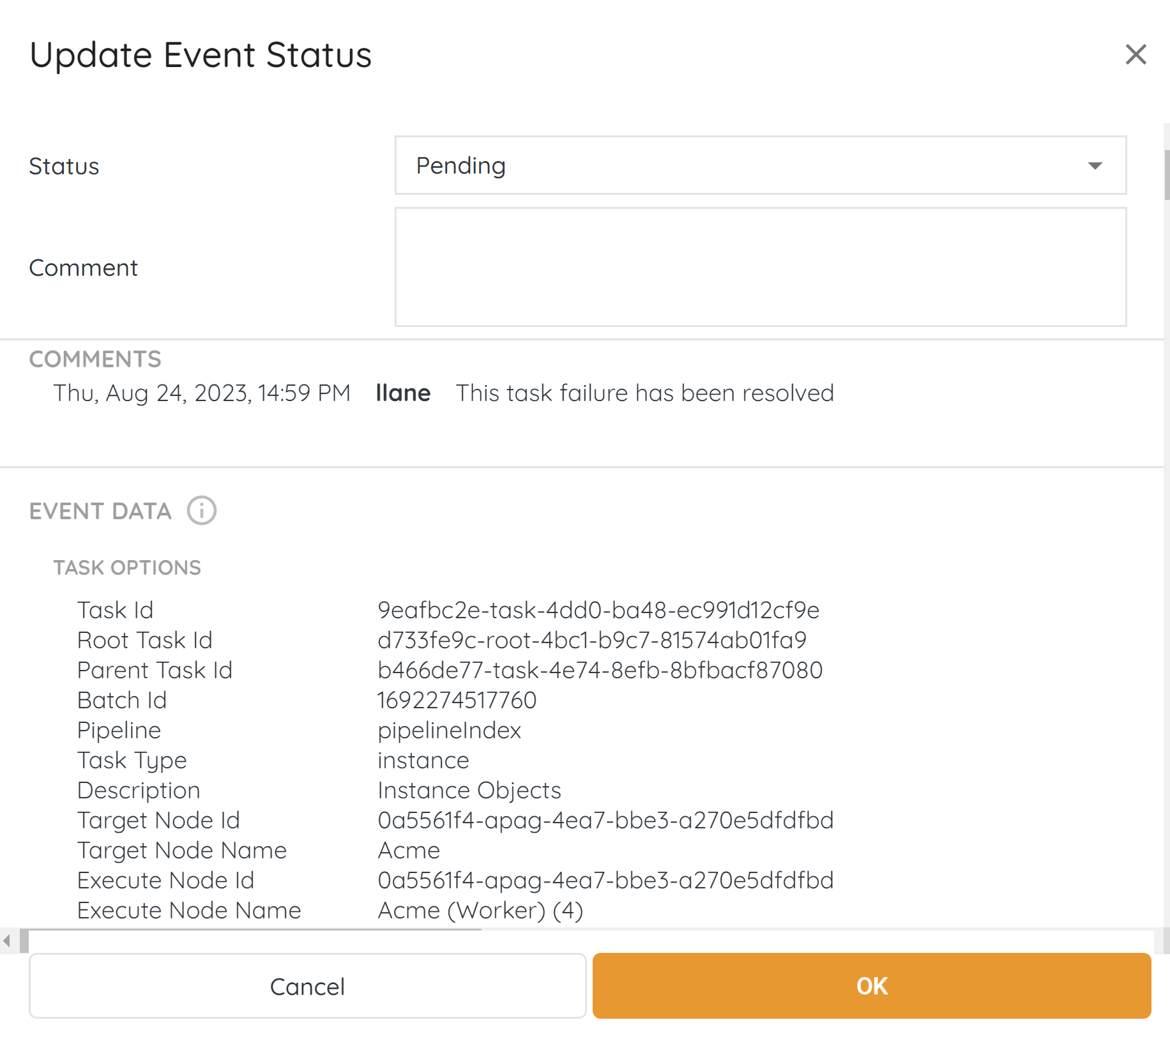This screenshot has height=1057, width=1170.
Task: Select the existing comment about task failure resolved
Action: pyautogui.click(x=644, y=393)
